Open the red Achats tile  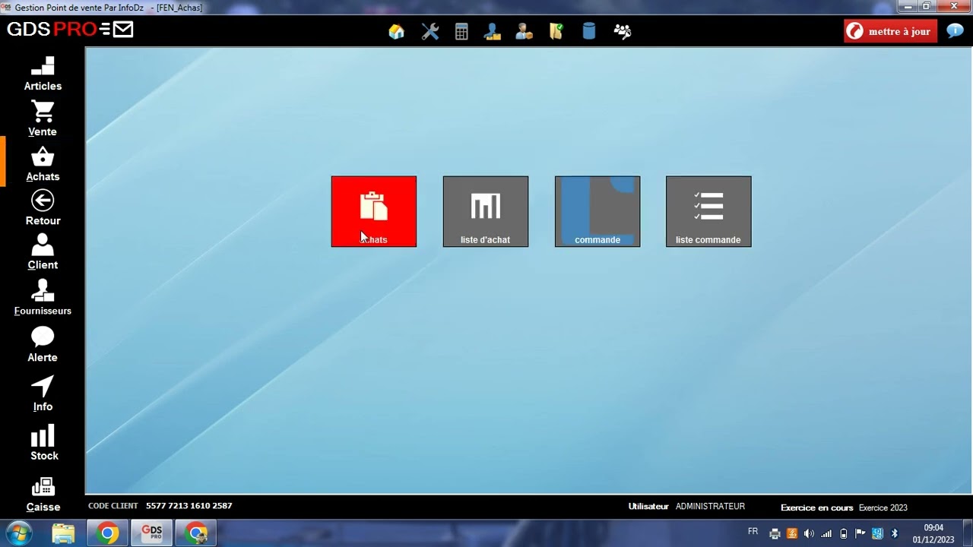[x=374, y=211]
